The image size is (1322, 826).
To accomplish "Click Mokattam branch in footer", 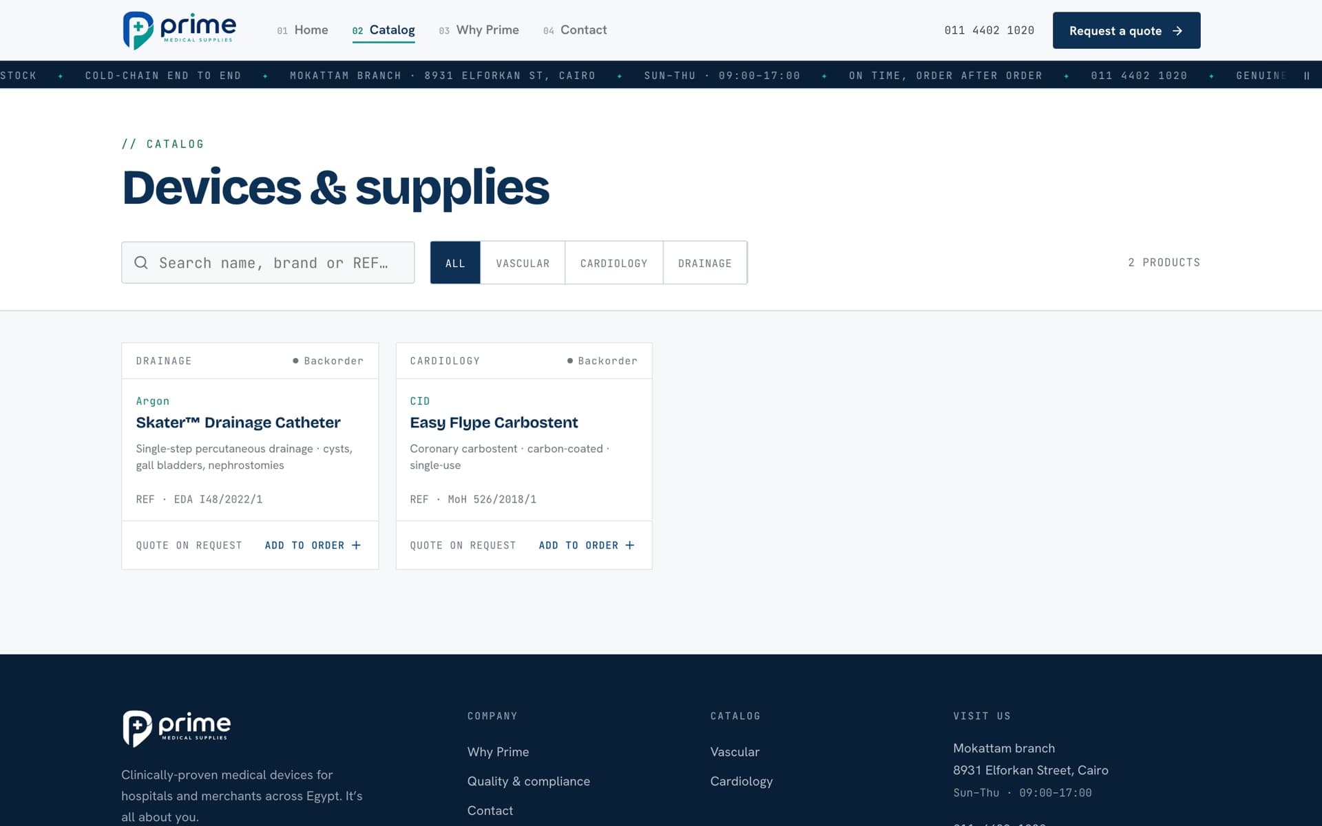I will [x=1004, y=748].
